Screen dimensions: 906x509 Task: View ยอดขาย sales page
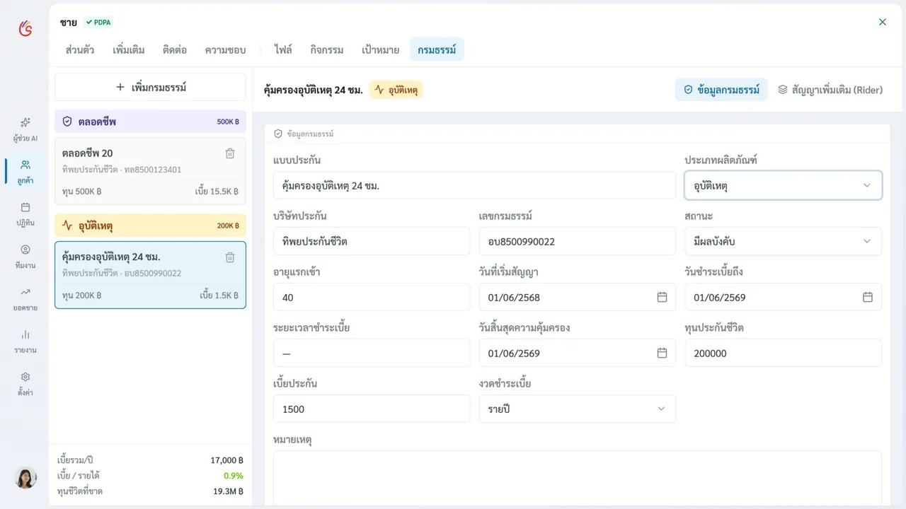click(25, 298)
